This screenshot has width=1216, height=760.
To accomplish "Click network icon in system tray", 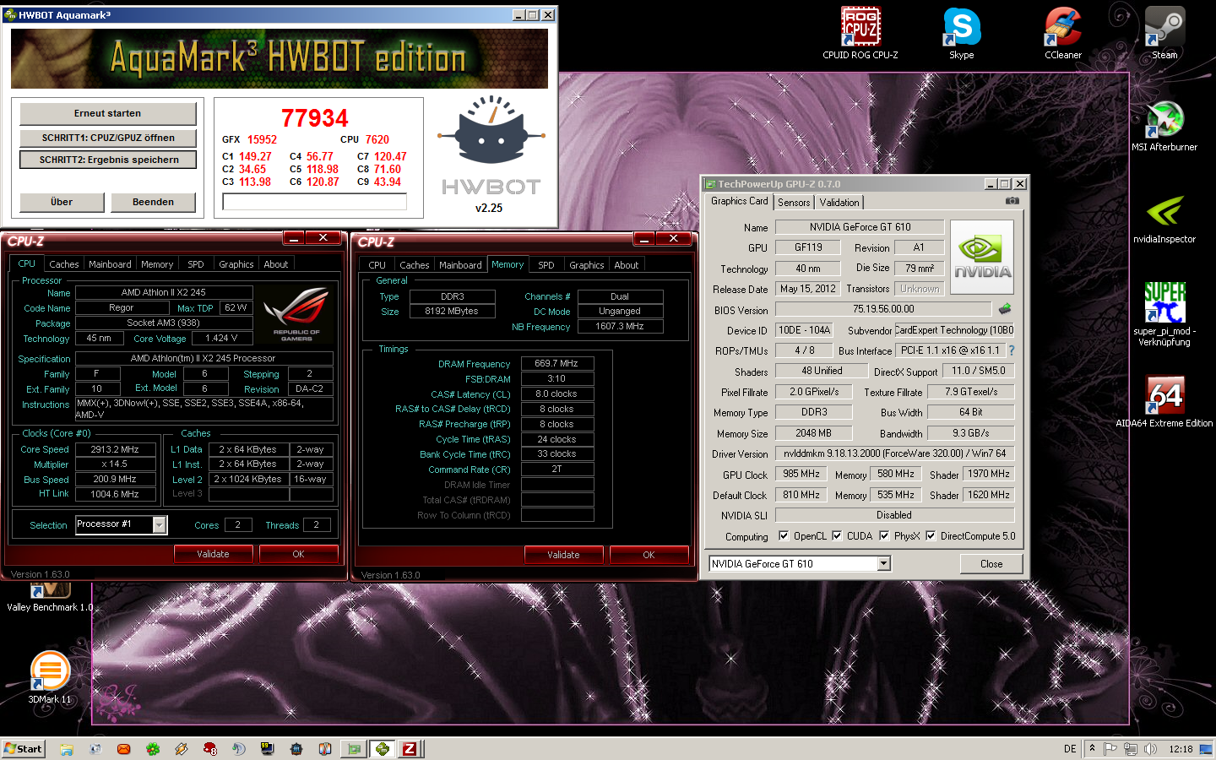I will (x=1130, y=749).
